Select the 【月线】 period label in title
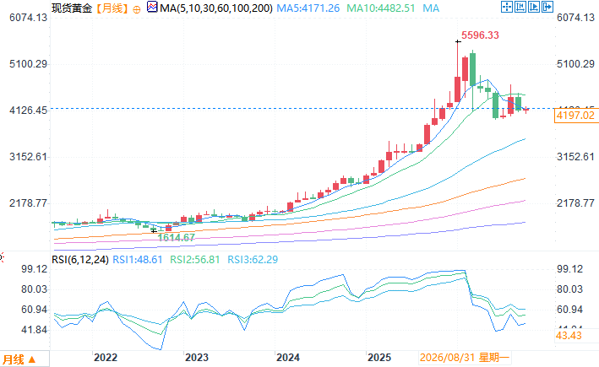Screen dimensions: 599x367 click(x=112, y=8)
